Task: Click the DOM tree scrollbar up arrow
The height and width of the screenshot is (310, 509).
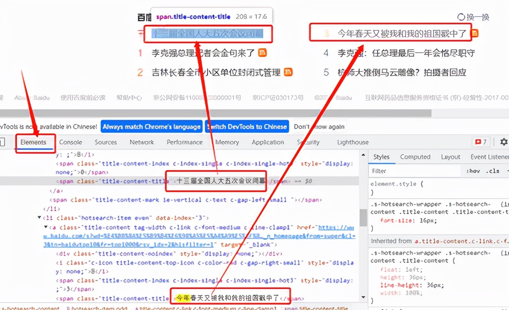Action: (x=363, y=155)
